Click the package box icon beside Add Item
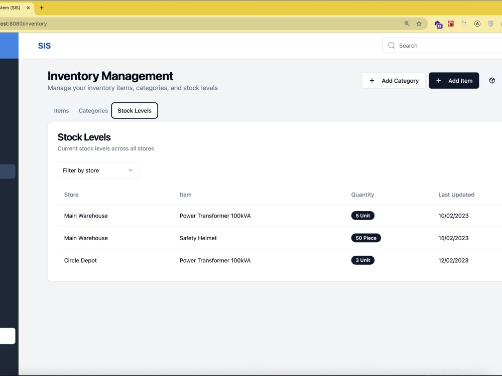The image size is (502, 376). (x=492, y=81)
